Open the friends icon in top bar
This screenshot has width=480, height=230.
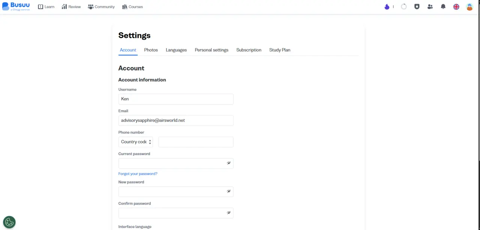point(430,7)
